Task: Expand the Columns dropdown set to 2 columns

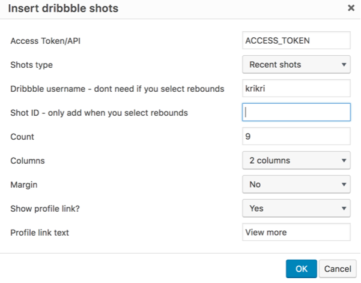Action: point(296,160)
